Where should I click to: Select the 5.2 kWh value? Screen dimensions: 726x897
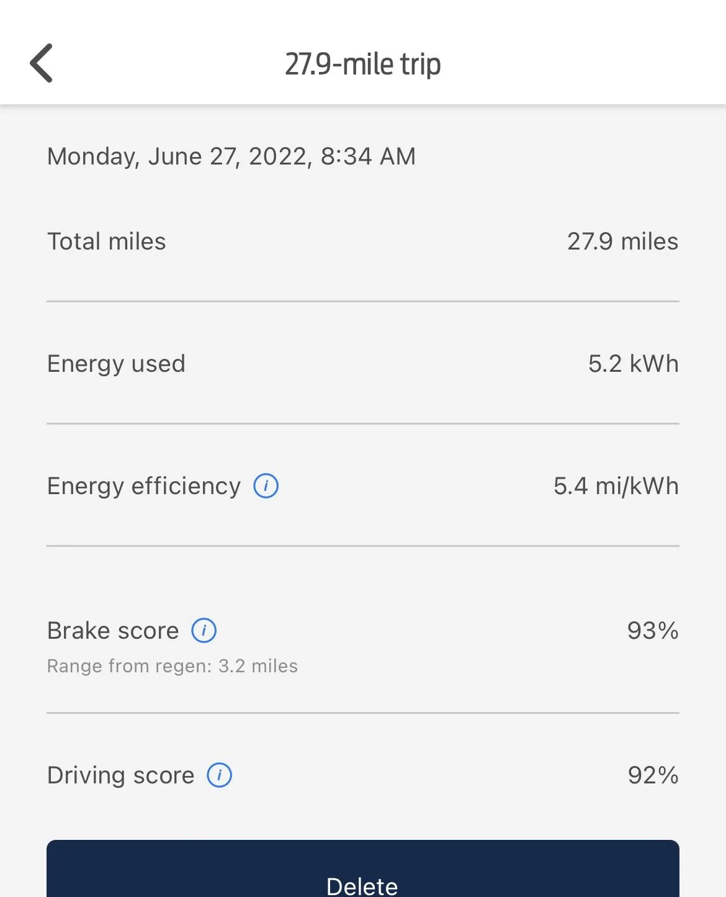(633, 364)
